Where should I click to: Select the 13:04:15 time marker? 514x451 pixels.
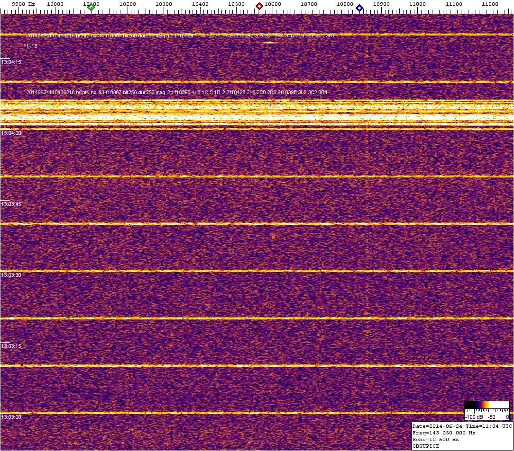tap(11, 62)
